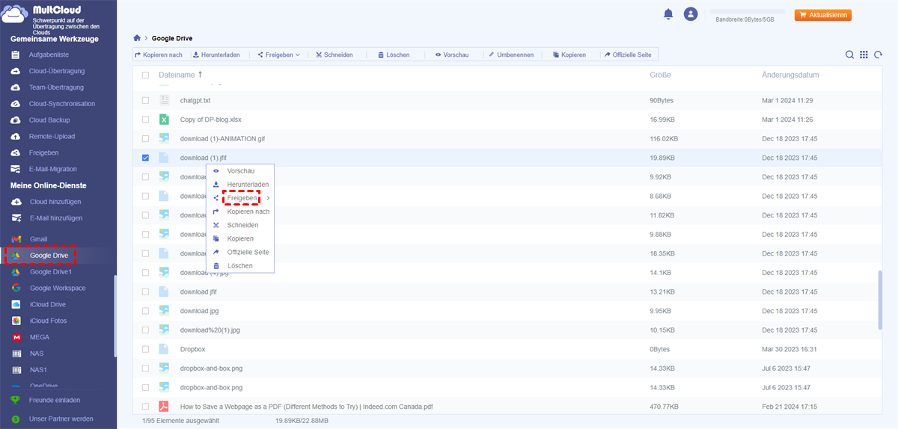The image size is (898, 429).
Task: Open the notifications bell
Action: coord(668,13)
